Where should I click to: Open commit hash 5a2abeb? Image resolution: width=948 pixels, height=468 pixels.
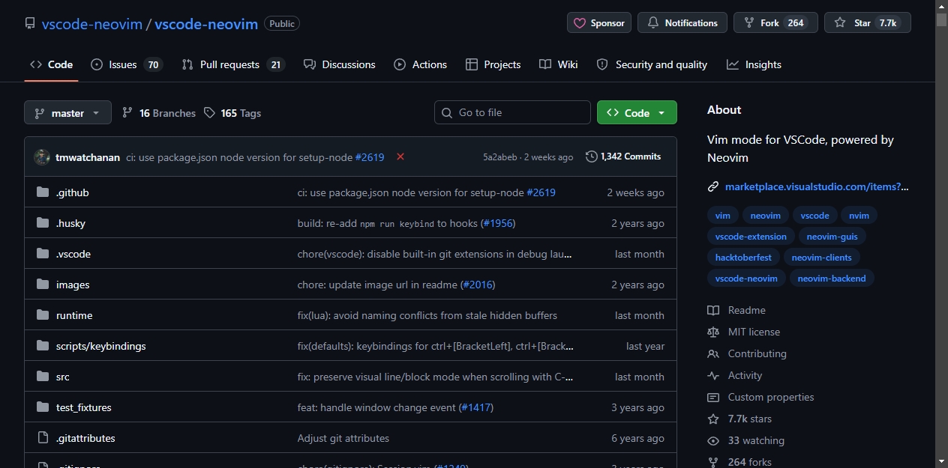(x=500, y=157)
